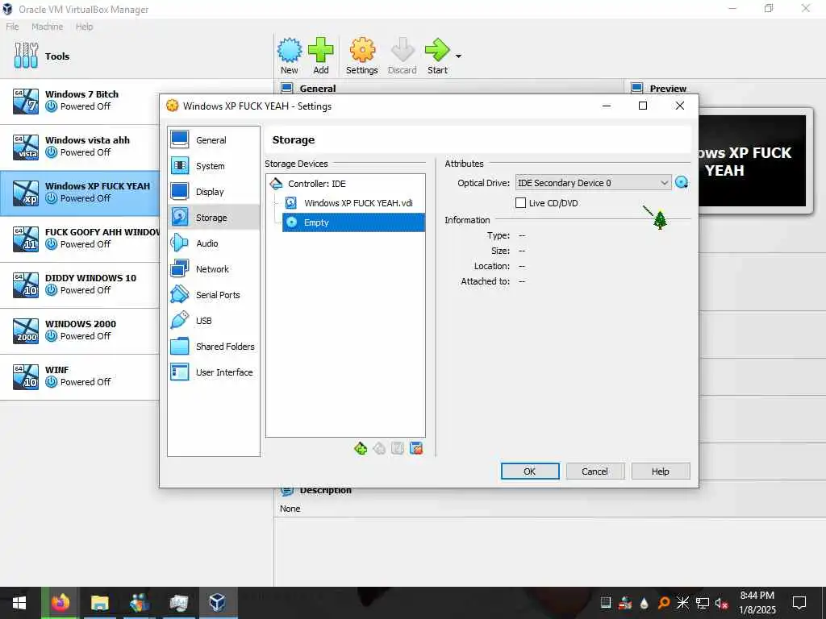Open the File menu

(12, 27)
